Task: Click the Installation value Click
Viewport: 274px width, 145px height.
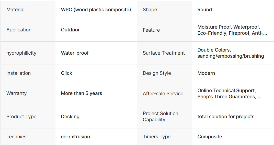Action: (x=67, y=73)
